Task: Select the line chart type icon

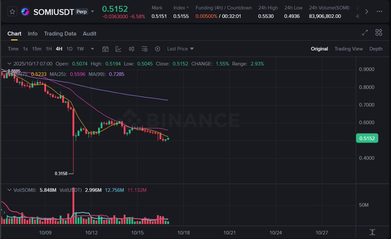Action: 118,49
